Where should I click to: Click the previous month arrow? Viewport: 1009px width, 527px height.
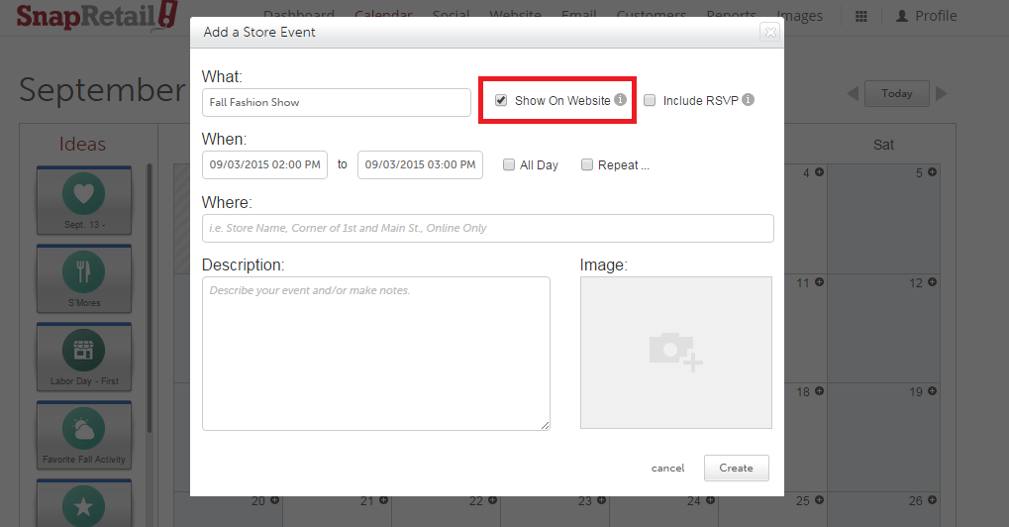[x=853, y=93]
